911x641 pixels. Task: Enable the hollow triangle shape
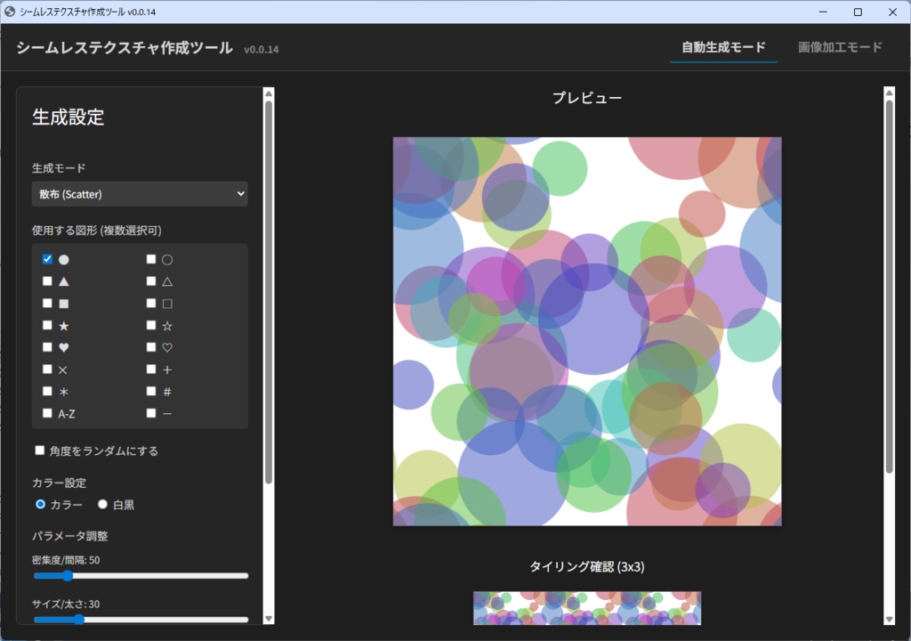pos(151,280)
